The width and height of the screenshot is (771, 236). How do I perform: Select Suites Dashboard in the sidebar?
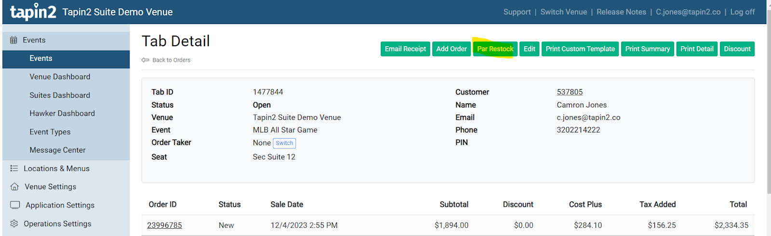[x=60, y=95]
